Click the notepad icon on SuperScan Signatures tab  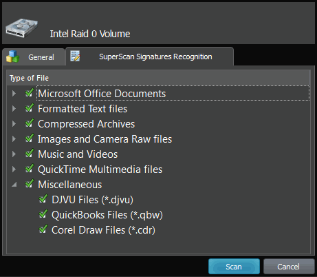(x=75, y=56)
